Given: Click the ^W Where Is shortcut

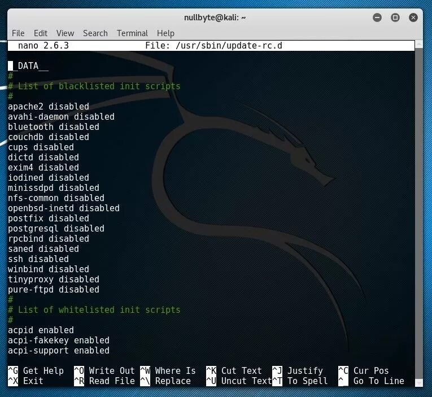Looking at the screenshot, I should (168, 371).
